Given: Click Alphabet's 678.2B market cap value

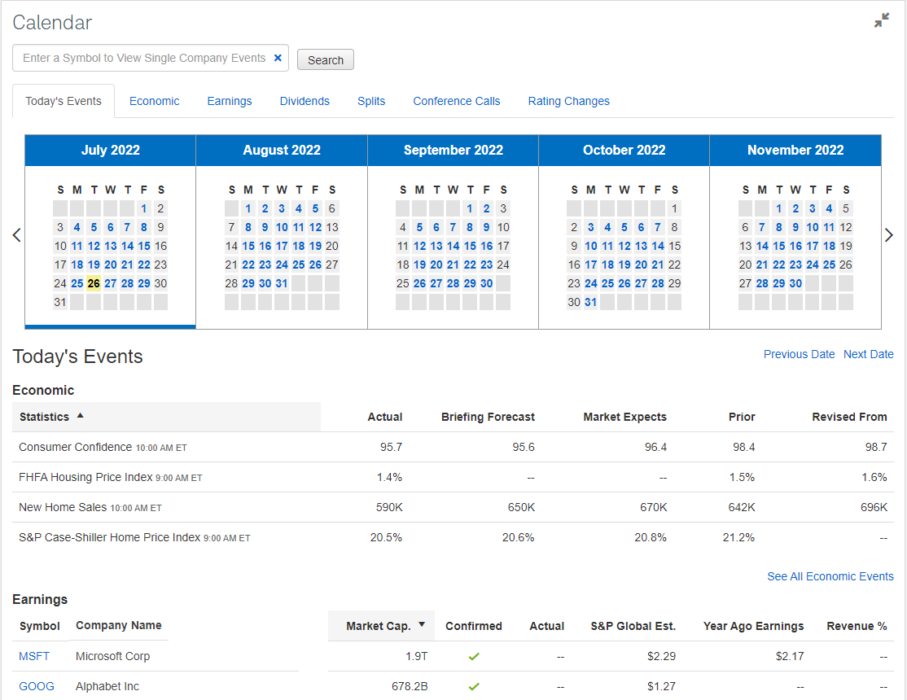Looking at the screenshot, I should pos(410,686).
